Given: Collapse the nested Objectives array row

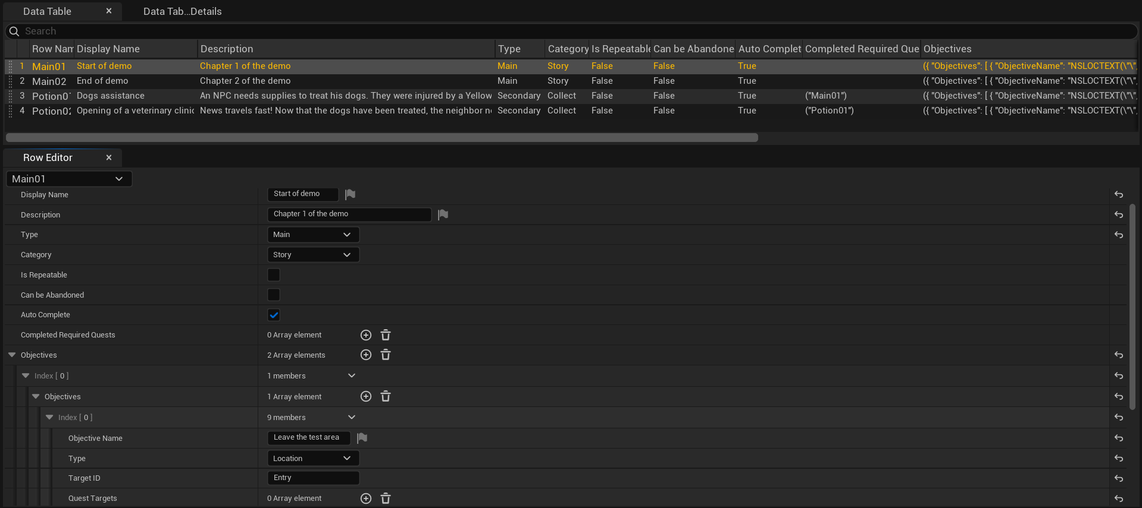Looking at the screenshot, I should coord(36,396).
